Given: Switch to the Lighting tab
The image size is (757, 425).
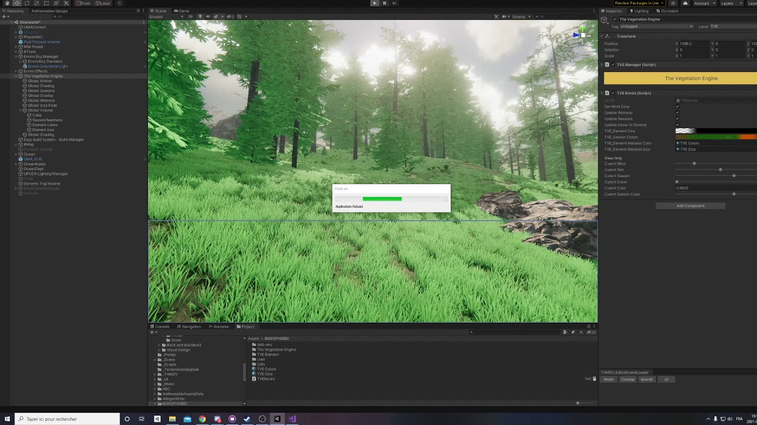Looking at the screenshot, I should click(x=639, y=11).
